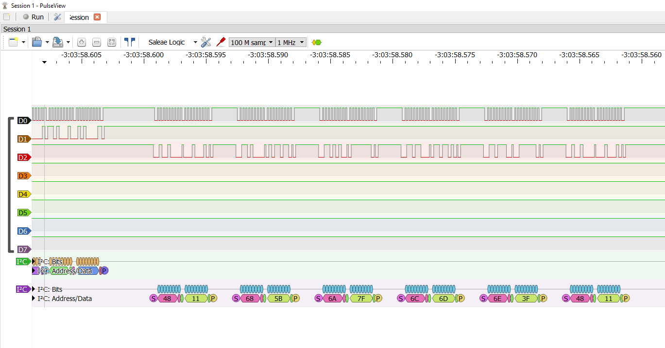Click the red probe channels icon
This screenshot has height=348, width=665.
221,42
